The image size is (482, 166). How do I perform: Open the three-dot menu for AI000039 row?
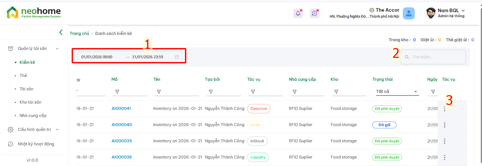pyautogui.click(x=445, y=141)
